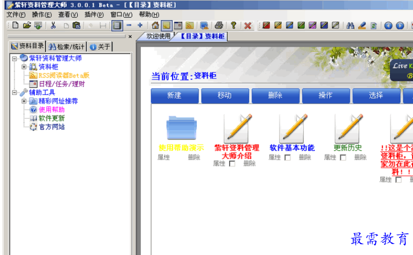Open the 关于 sidebar tab
This screenshot has height=255, width=413.
click(100, 47)
